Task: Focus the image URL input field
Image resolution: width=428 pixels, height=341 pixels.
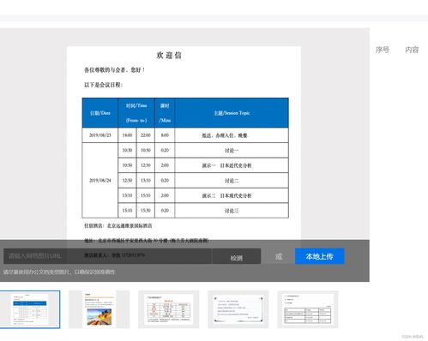Action: 107,256
